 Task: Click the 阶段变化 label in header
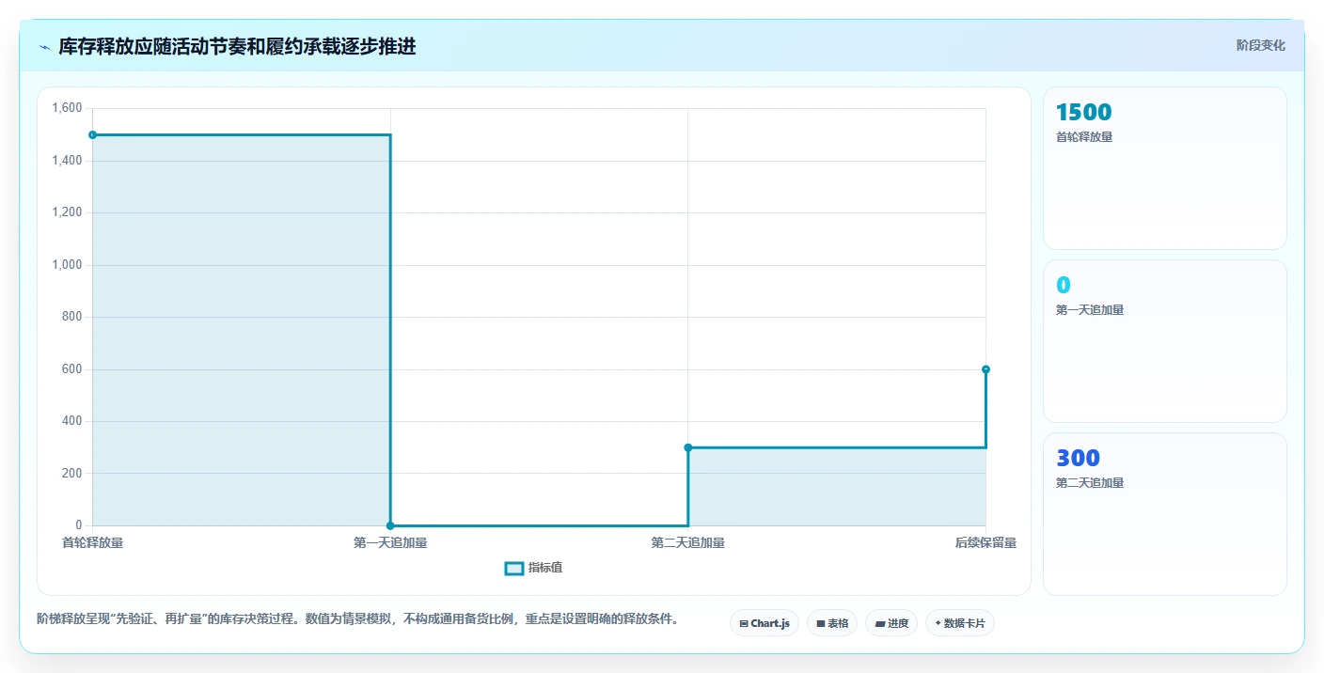[1261, 46]
